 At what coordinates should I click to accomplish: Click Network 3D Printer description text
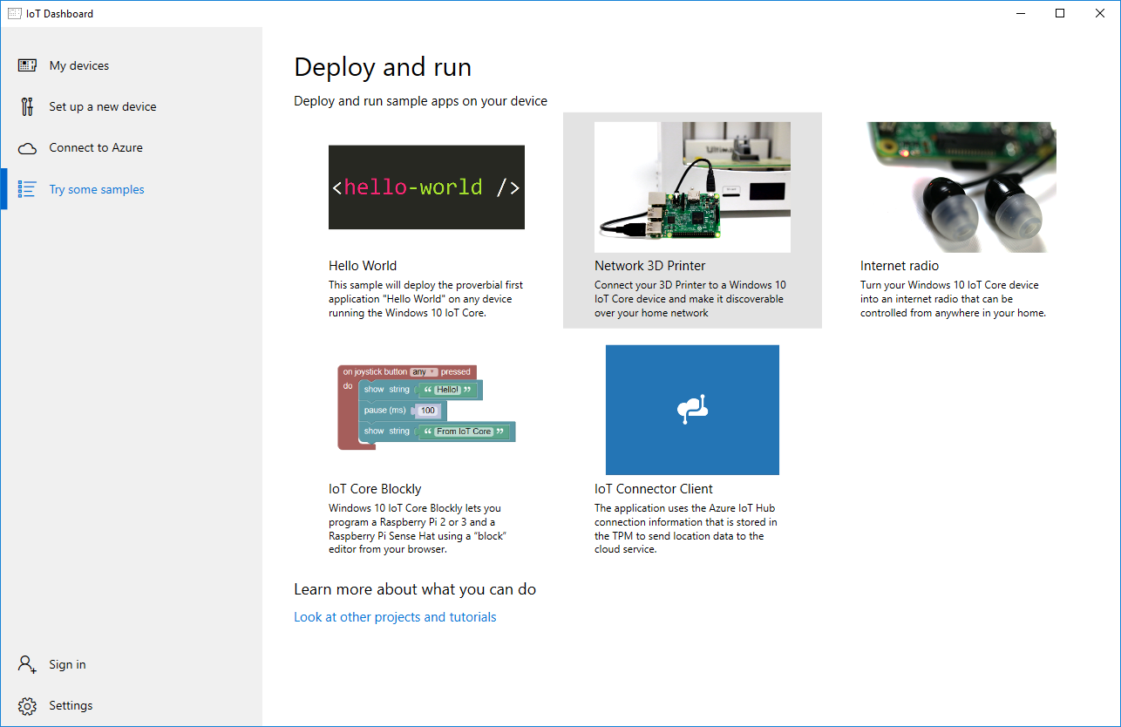690,299
